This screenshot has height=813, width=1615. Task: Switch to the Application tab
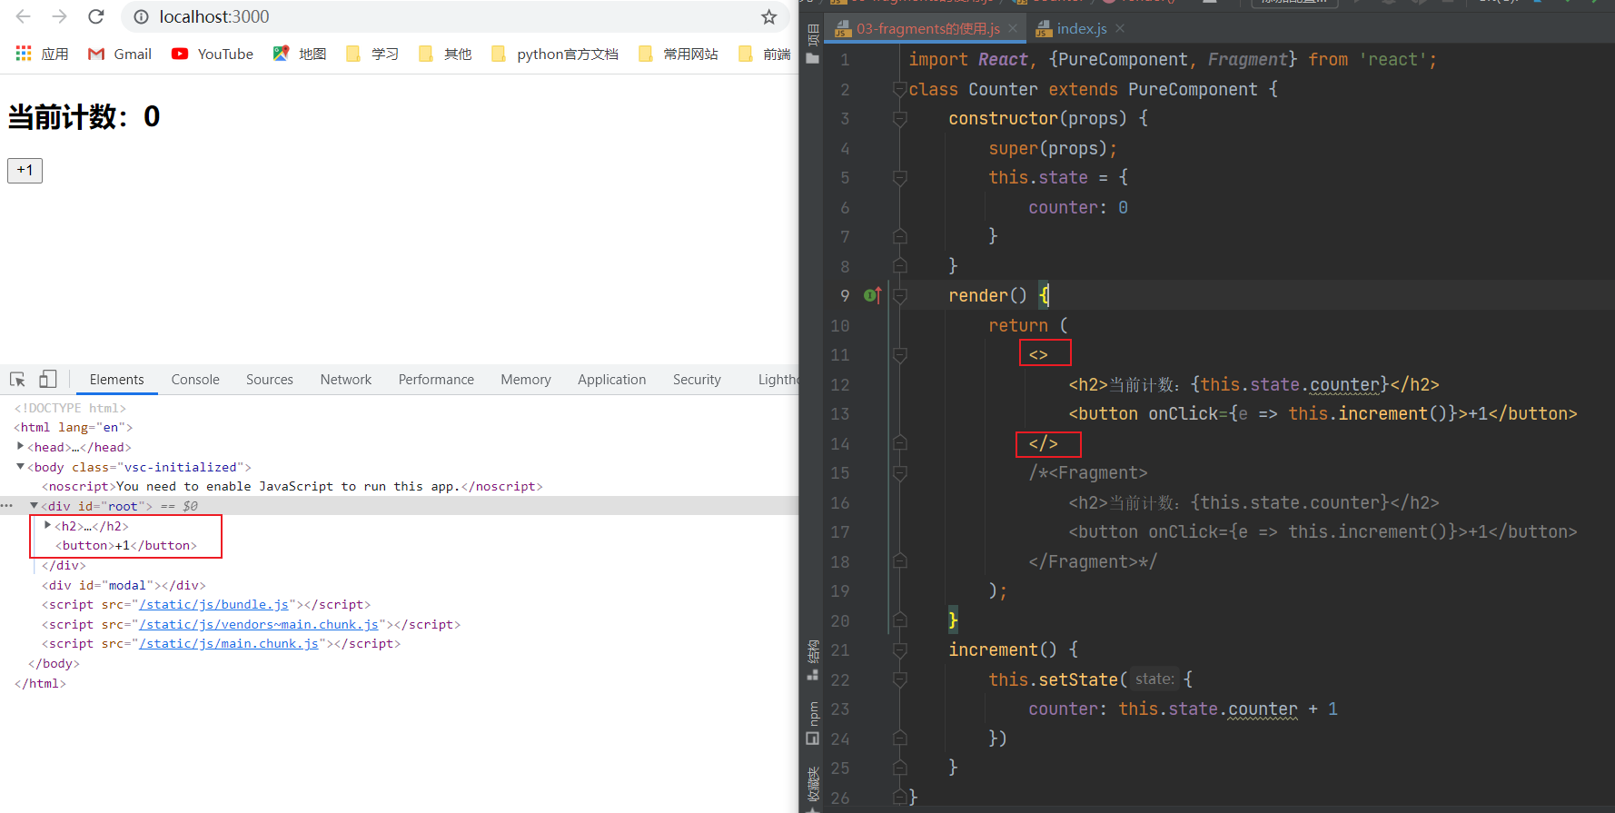coord(612,380)
